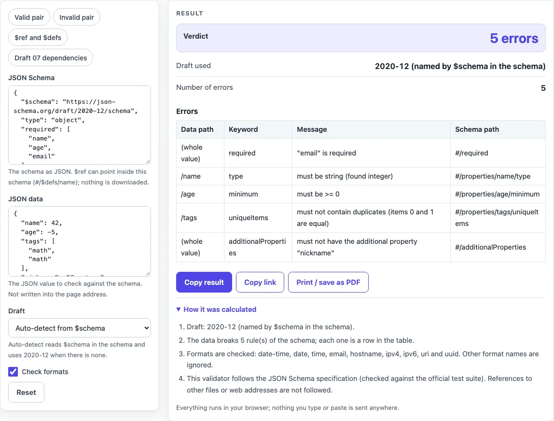This screenshot has width=554, height=421.
Task: Load the Draft 07 dependencies example
Action: pyautogui.click(x=51, y=57)
